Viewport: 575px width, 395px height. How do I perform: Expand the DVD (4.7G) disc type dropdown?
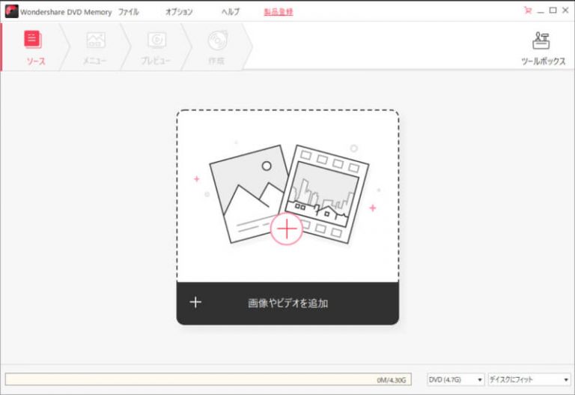point(455,380)
